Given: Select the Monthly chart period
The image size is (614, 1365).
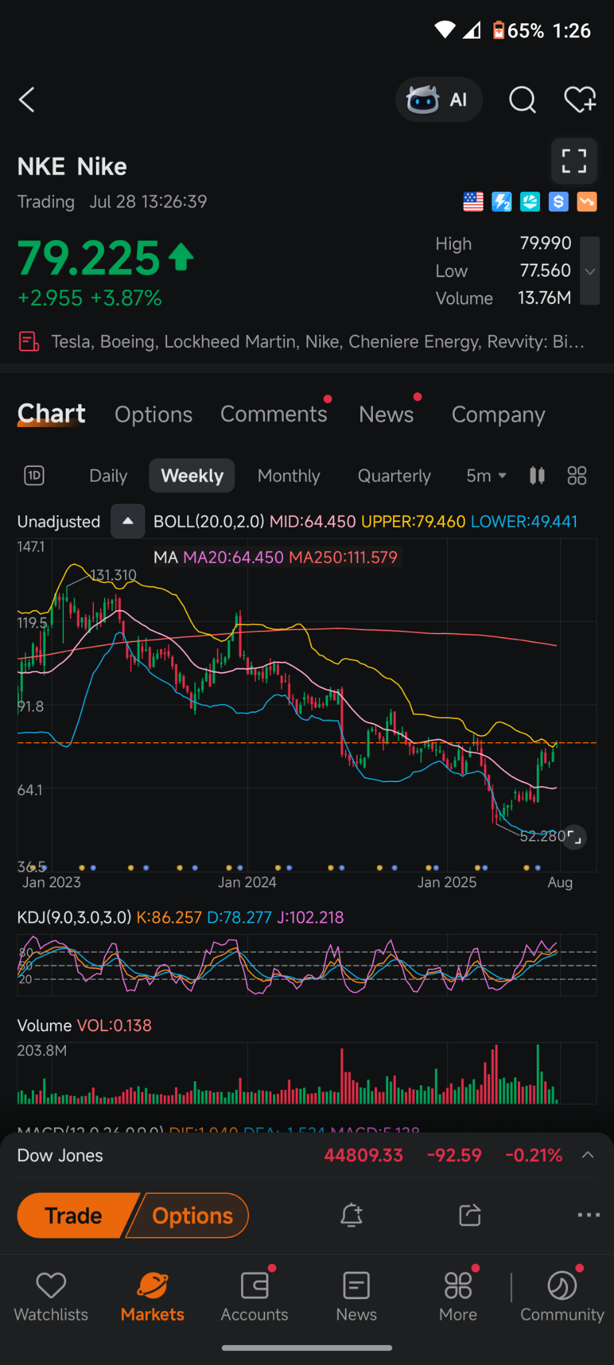Looking at the screenshot, I should coord(289,476).
